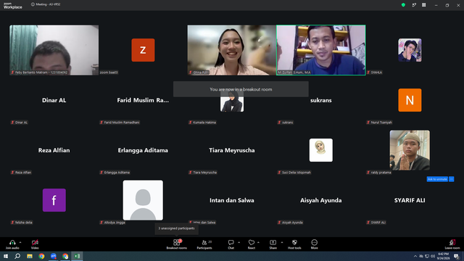Select Ghina Putri's video tile
464x261 pixels.
232,50
